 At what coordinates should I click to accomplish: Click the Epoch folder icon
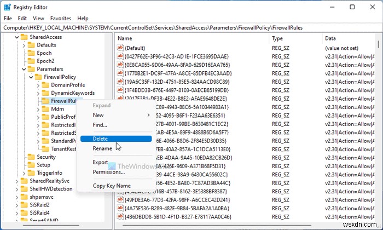point(31,53)
